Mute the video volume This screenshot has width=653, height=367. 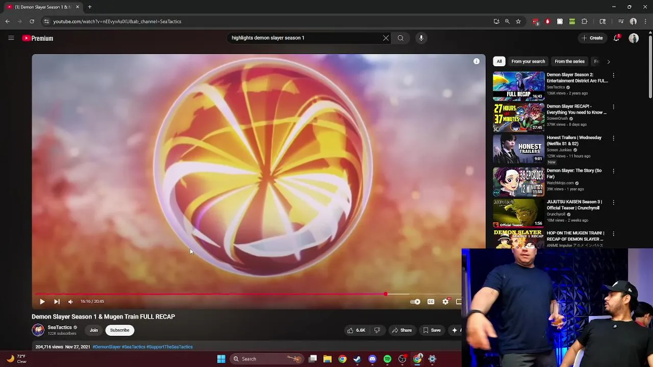tap(70, 302)
